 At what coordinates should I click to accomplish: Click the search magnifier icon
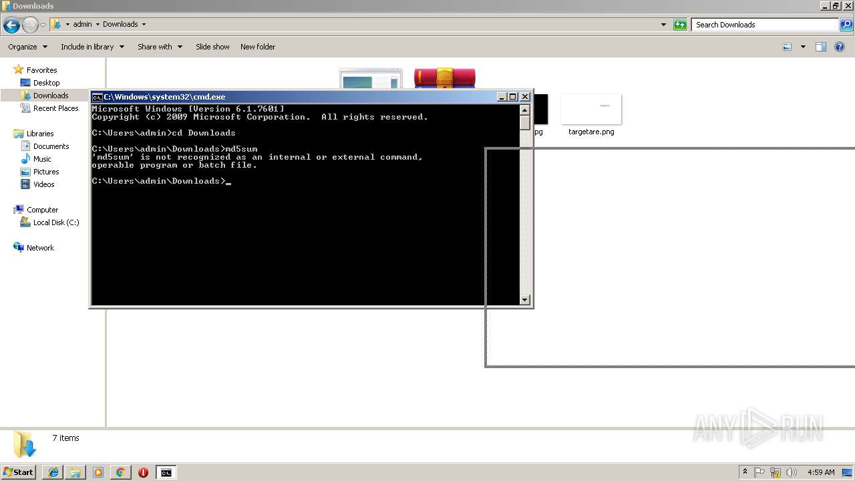(x=846, y=25)
